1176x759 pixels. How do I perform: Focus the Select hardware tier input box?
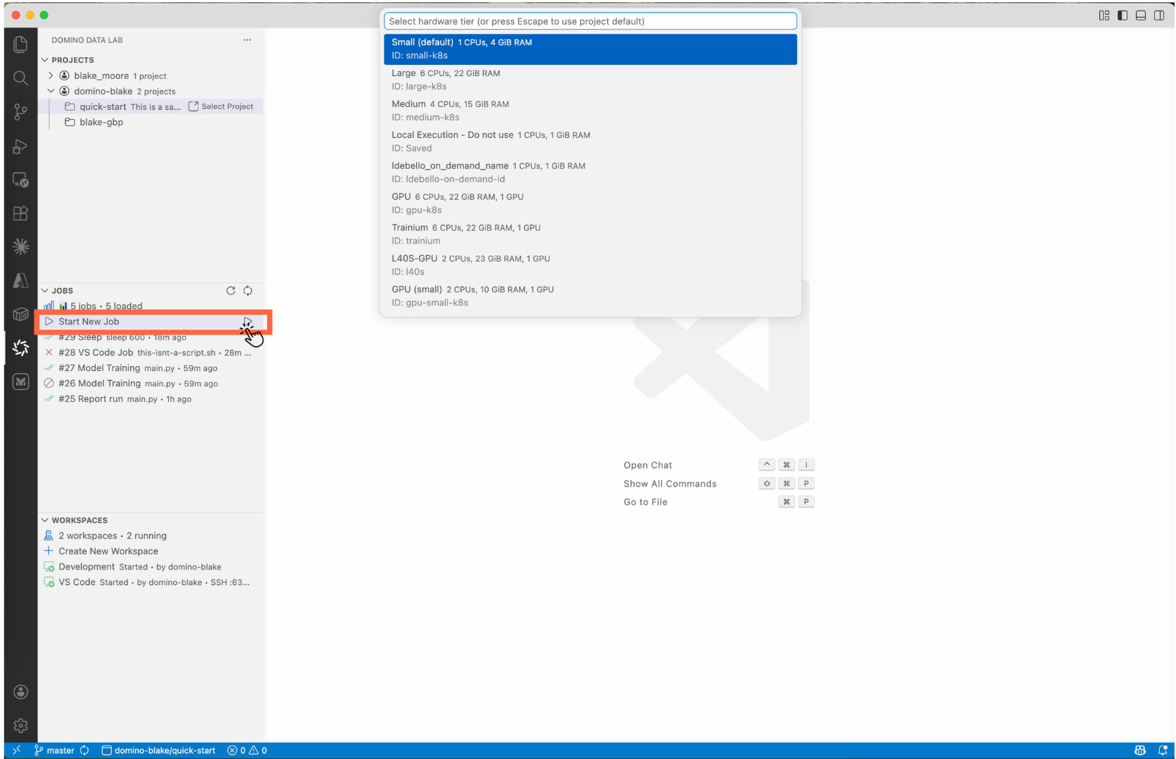pyautogui.click(x=590, y=21)
